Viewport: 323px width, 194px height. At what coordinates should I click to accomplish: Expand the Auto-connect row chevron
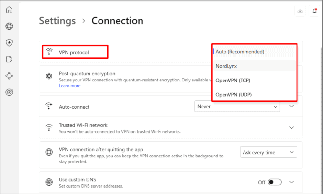tap(291, 106)
